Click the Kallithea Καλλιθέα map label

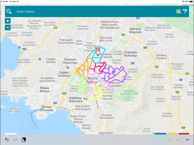[x=76, y=99]
